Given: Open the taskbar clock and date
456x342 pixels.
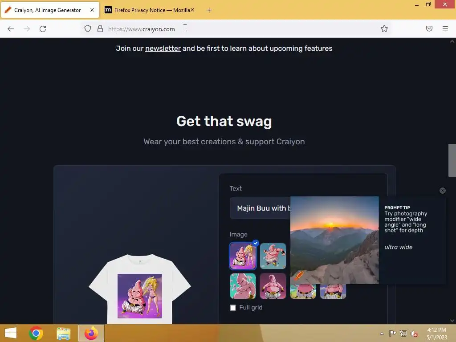Looking at the screenshot, I should click(437, 334).
